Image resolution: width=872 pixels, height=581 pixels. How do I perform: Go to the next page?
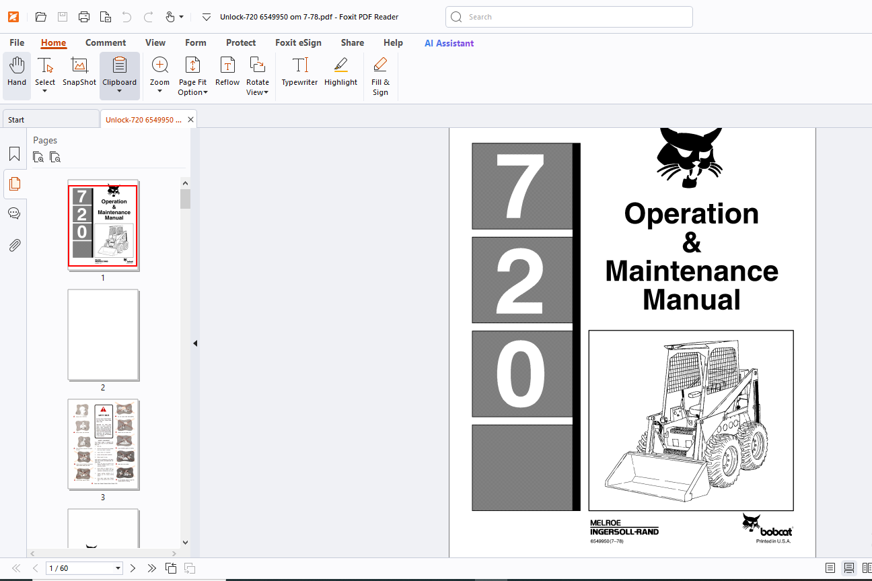(x=133, y=568)
